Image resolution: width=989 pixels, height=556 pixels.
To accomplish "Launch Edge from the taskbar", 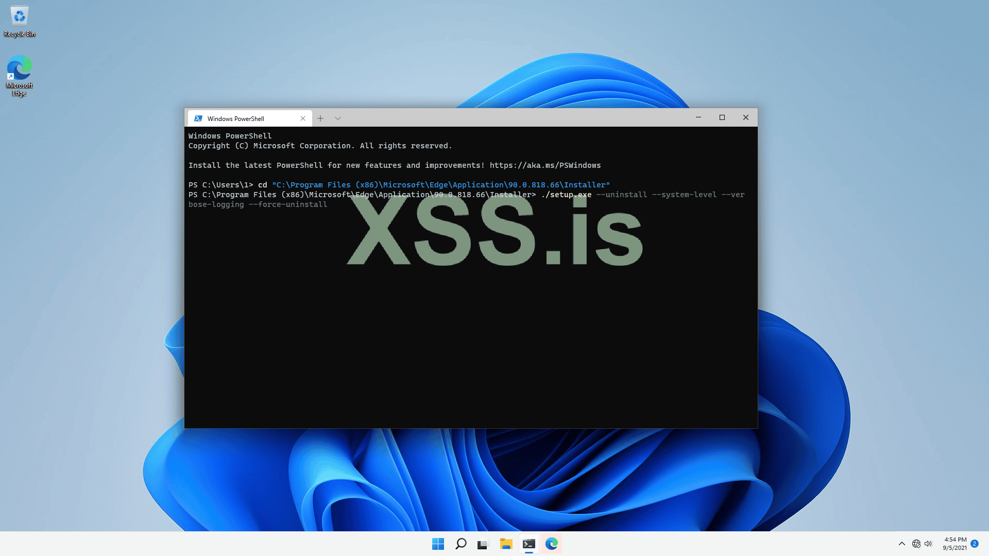I will [x=552, y=544].
